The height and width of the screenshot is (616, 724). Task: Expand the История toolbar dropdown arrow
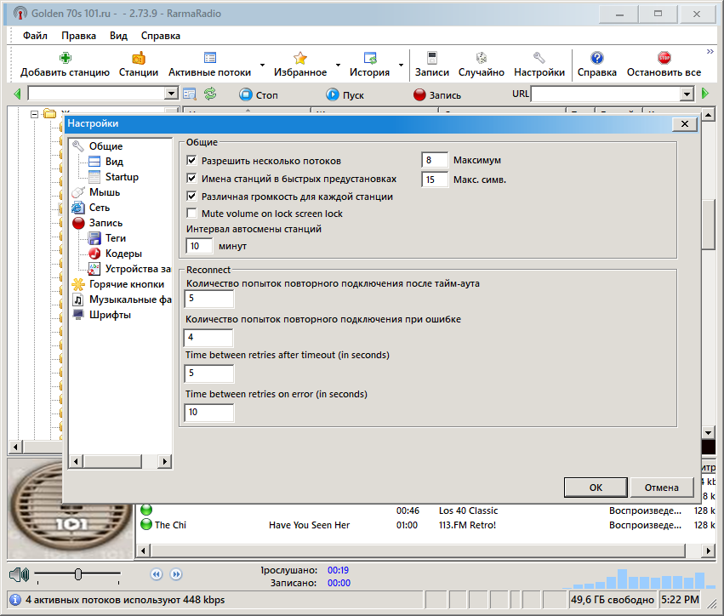click(x=401, y=66)
